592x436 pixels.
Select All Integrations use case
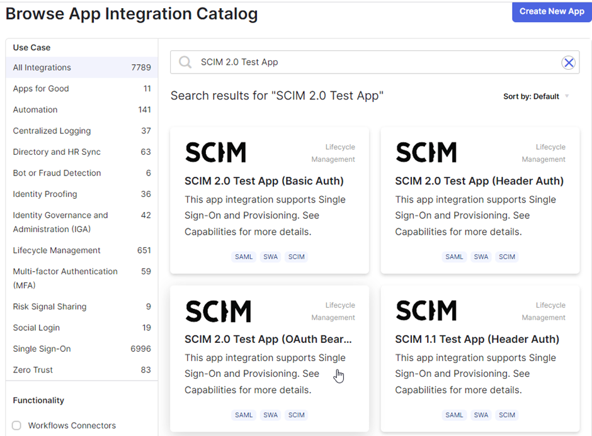(82, 67)
